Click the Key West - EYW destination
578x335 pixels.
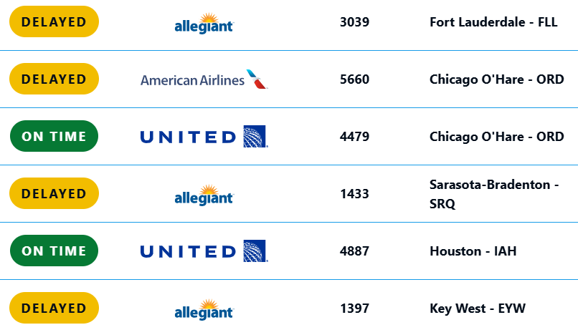[x=478, y=309]
